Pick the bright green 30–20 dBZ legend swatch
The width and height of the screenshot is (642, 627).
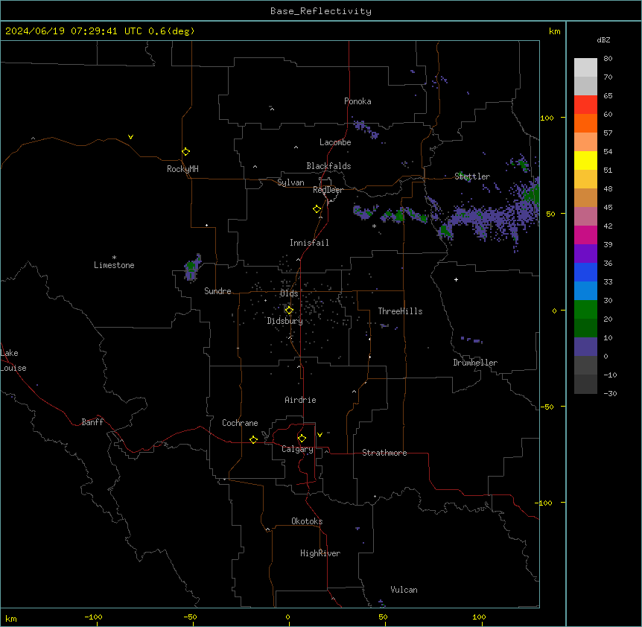click(585, 310)
